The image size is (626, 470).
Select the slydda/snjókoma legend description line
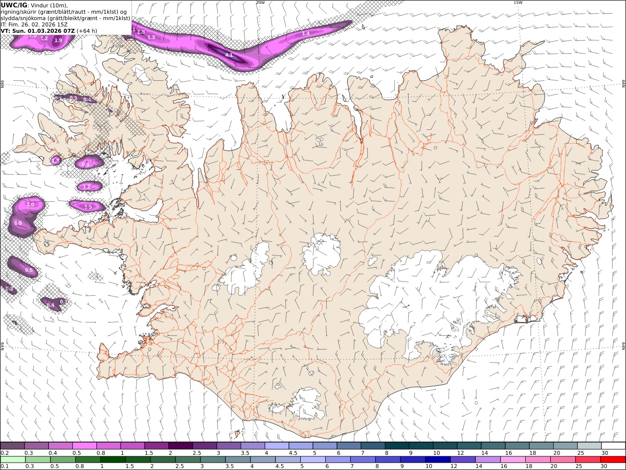point(66,18)
